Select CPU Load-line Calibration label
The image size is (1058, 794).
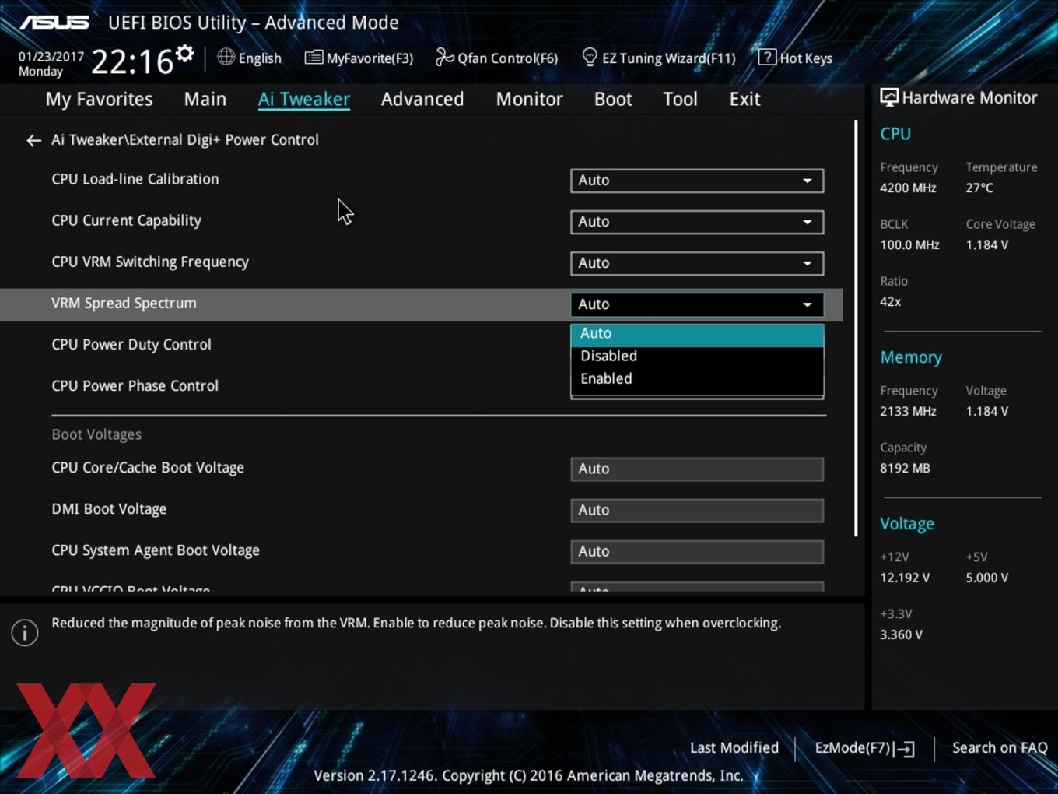[x=135, y=179]
